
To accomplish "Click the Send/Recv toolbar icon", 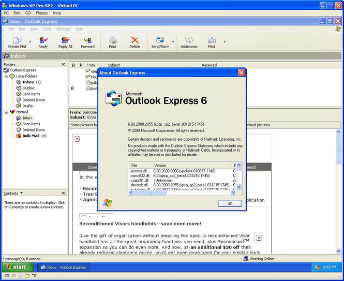I will (160, 40).
